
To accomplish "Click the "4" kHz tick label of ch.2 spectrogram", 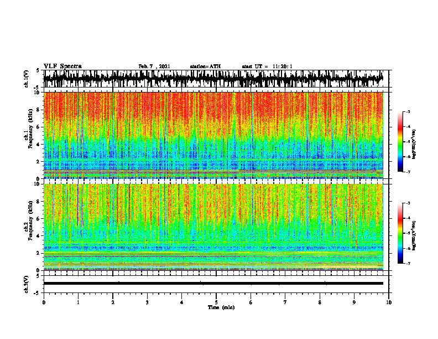I will [38, 236].
